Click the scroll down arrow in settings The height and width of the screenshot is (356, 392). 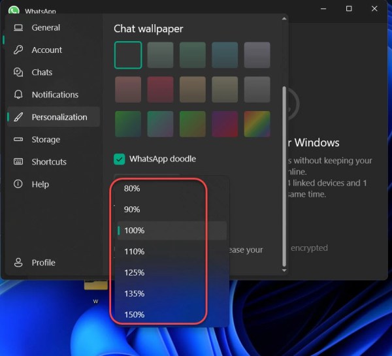(284, 270)
